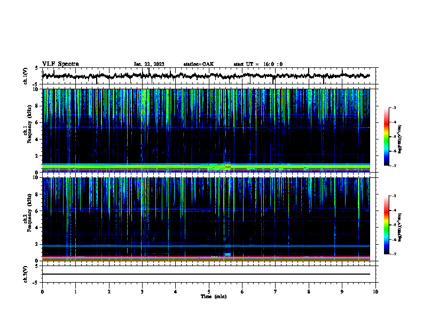Click the 5 minute tick on the time axis
423x327 pixels.
tap(209, 292)
